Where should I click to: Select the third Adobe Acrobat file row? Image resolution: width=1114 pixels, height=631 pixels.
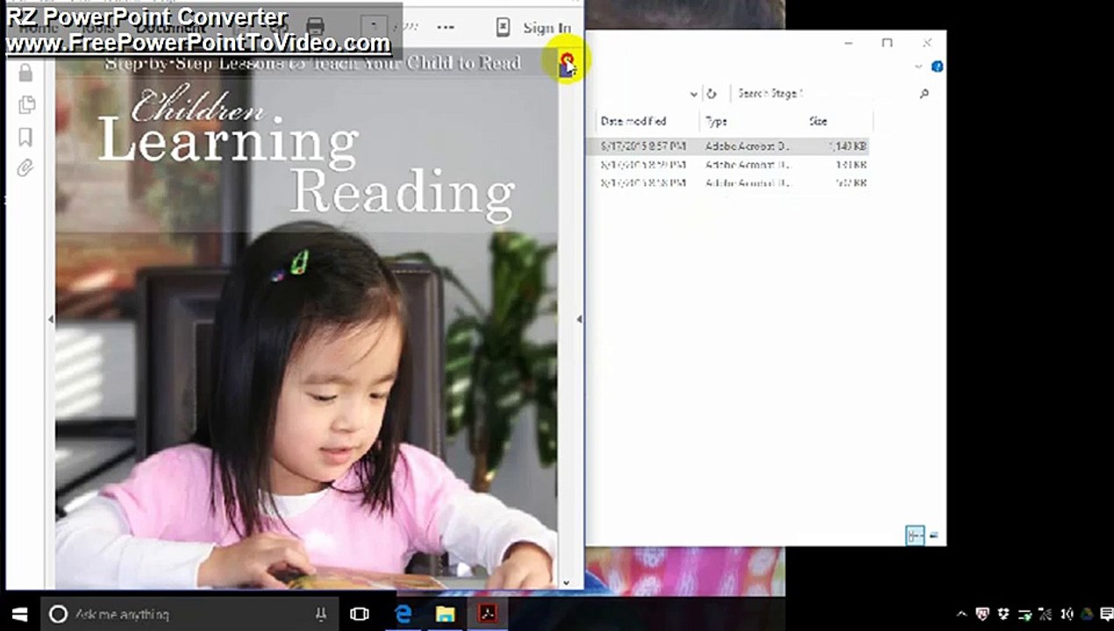point(728,183)
